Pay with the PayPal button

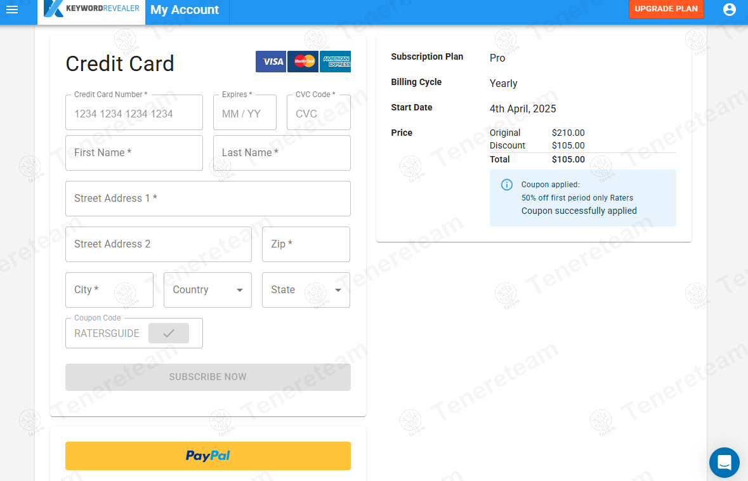tap(208, 456)
